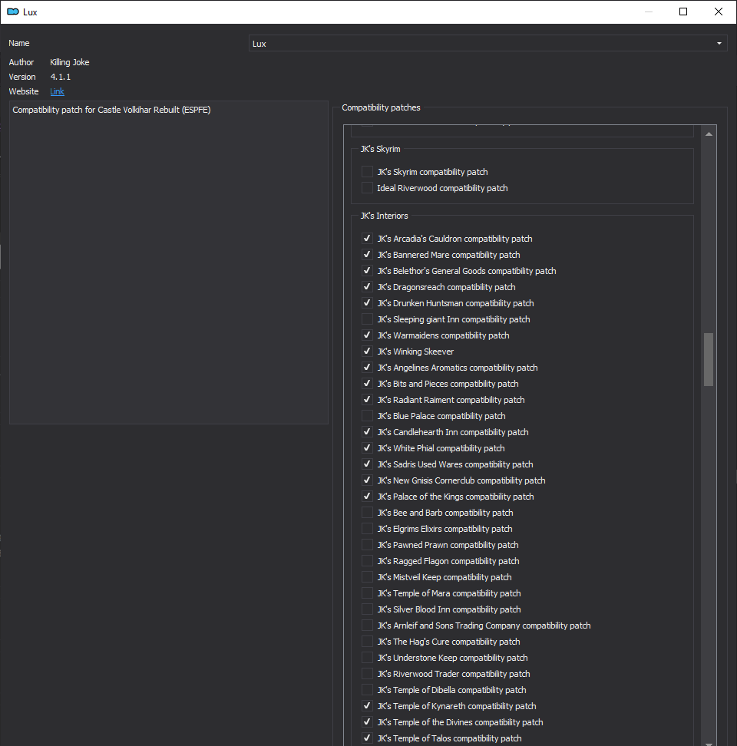Enable JK's The Hag's Cure patch
The width and height of the screenshot is (737, 746).
367,642
